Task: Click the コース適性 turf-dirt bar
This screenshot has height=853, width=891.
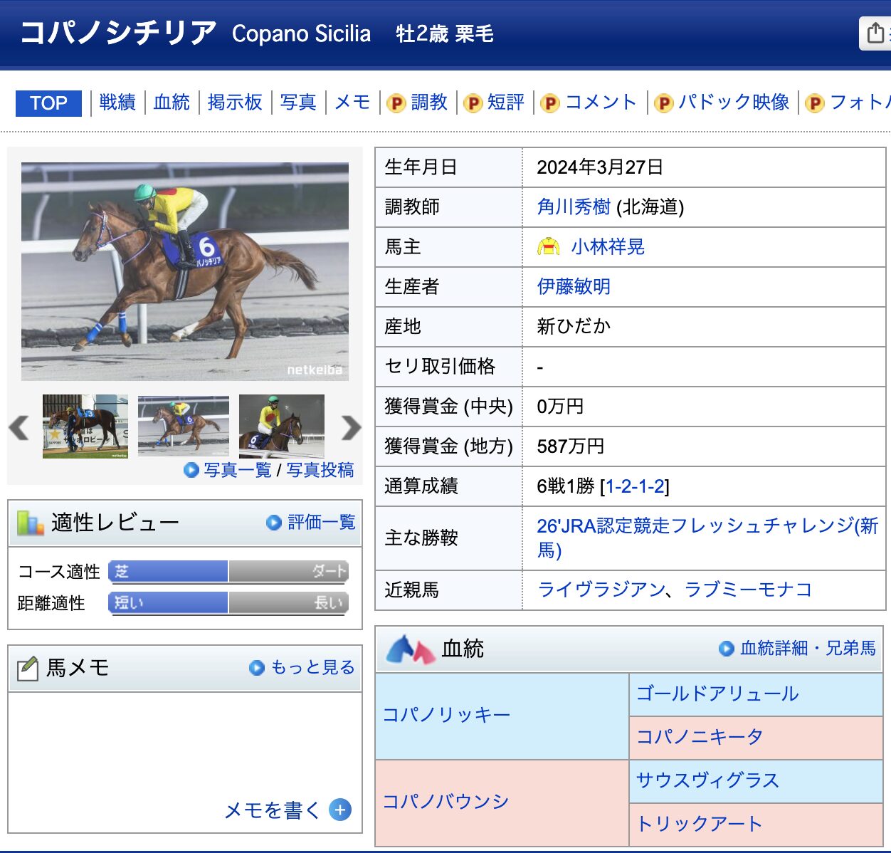Action: pyautogui.click(x=228, y=571)
